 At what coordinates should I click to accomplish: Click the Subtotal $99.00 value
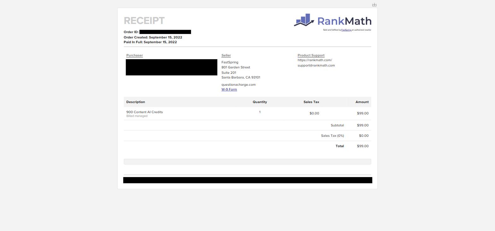point(363,125)
